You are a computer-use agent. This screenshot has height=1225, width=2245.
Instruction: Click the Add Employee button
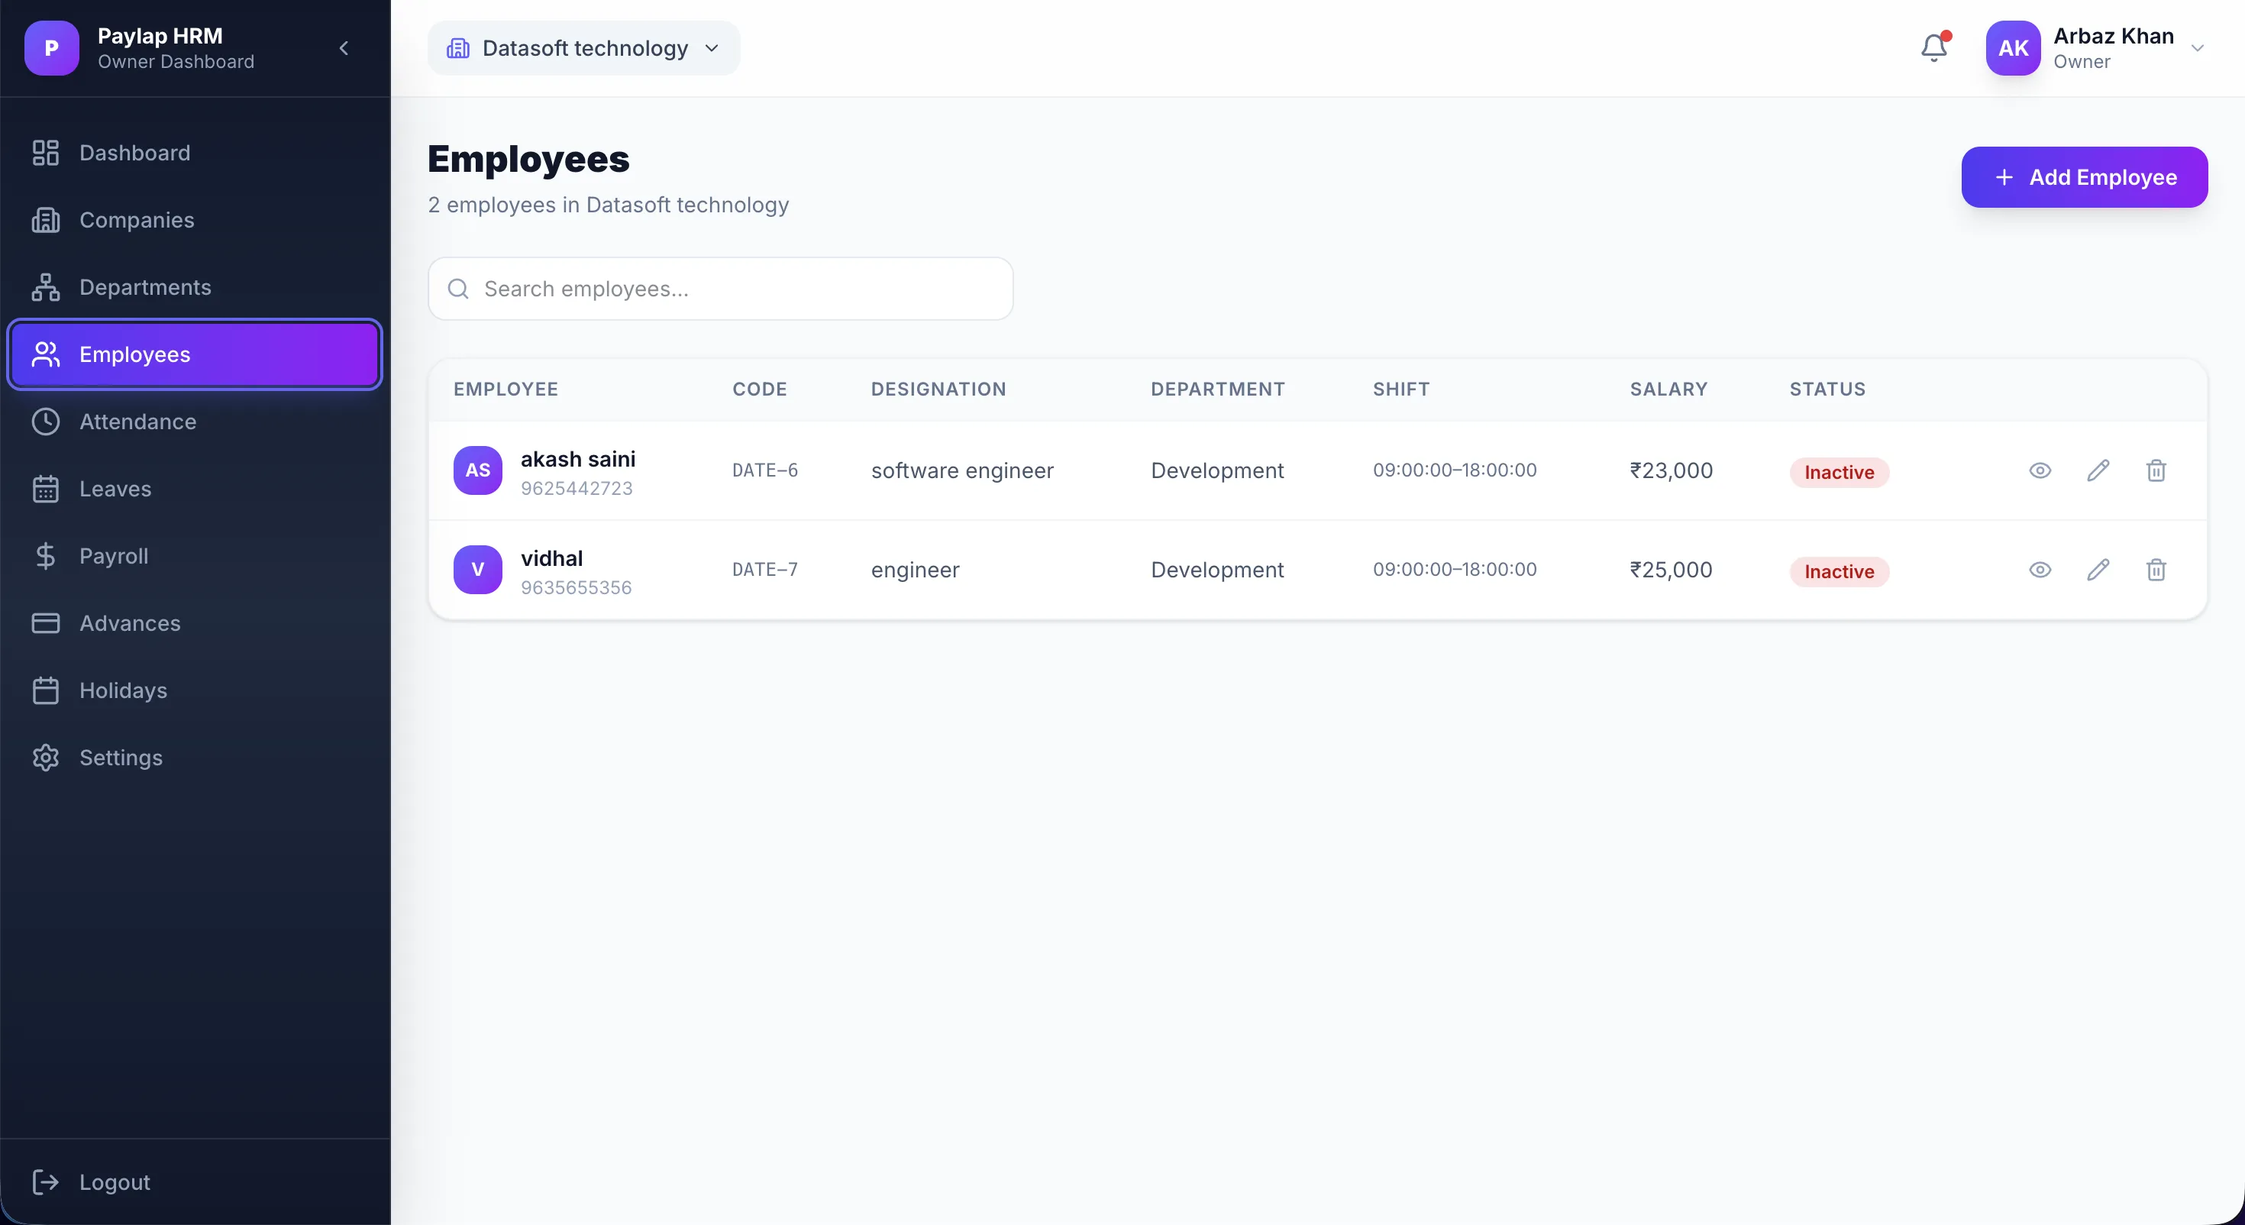click(x=2084, y=177)
